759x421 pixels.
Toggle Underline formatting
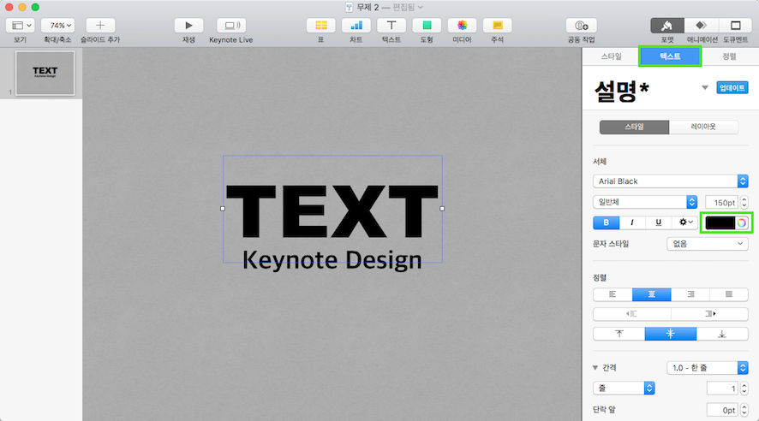pos(658,222)
